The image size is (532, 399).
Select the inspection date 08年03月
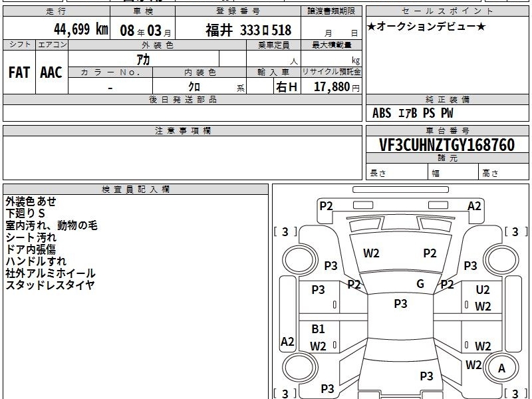(146, 31)
